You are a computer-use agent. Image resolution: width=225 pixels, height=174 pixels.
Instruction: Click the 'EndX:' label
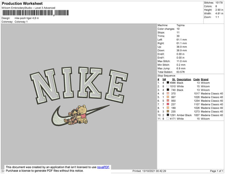[161, 54]
